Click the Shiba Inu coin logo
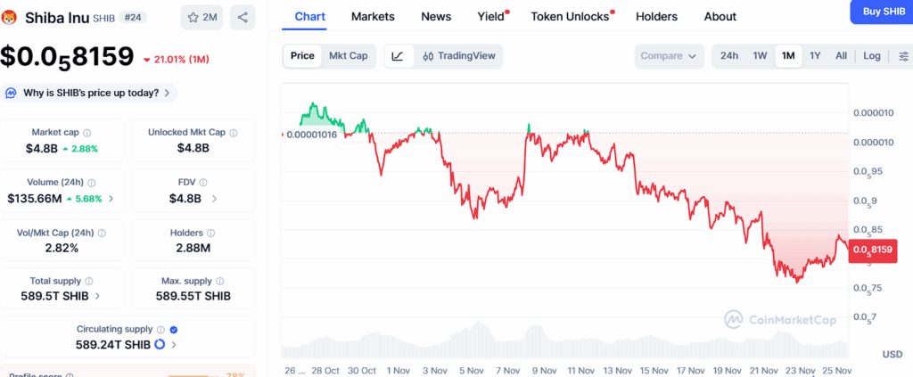 (11, 17)
